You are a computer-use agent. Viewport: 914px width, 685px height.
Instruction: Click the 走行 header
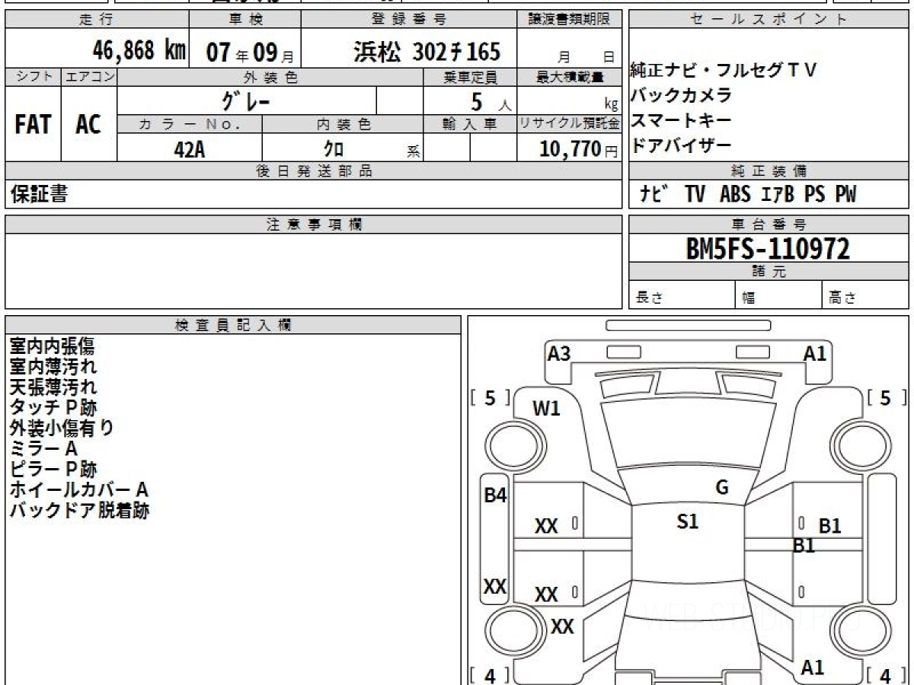click(96, 19)
